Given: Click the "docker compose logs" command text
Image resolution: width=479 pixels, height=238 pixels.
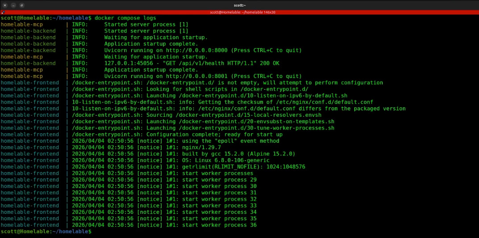Looking at the screenshot, I should coord(125,18).
